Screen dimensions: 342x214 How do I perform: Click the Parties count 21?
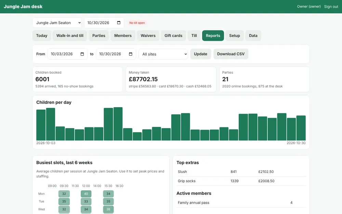coord(225,79)
